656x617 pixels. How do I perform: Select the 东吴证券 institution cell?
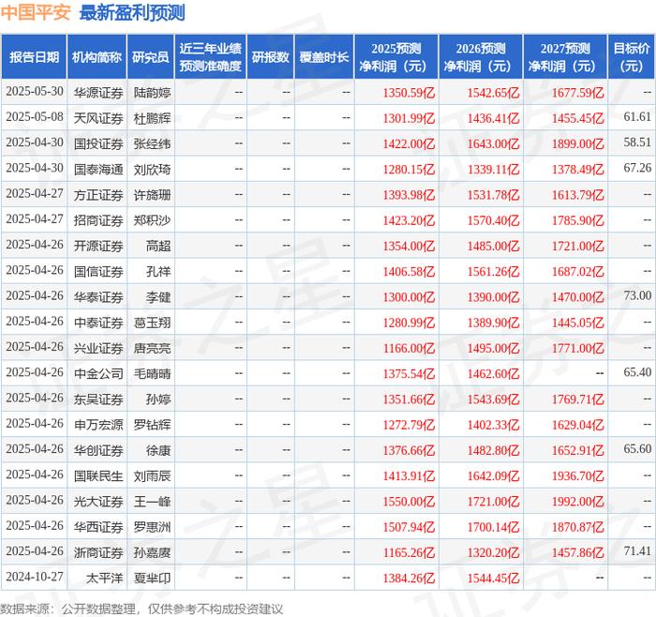98,399
